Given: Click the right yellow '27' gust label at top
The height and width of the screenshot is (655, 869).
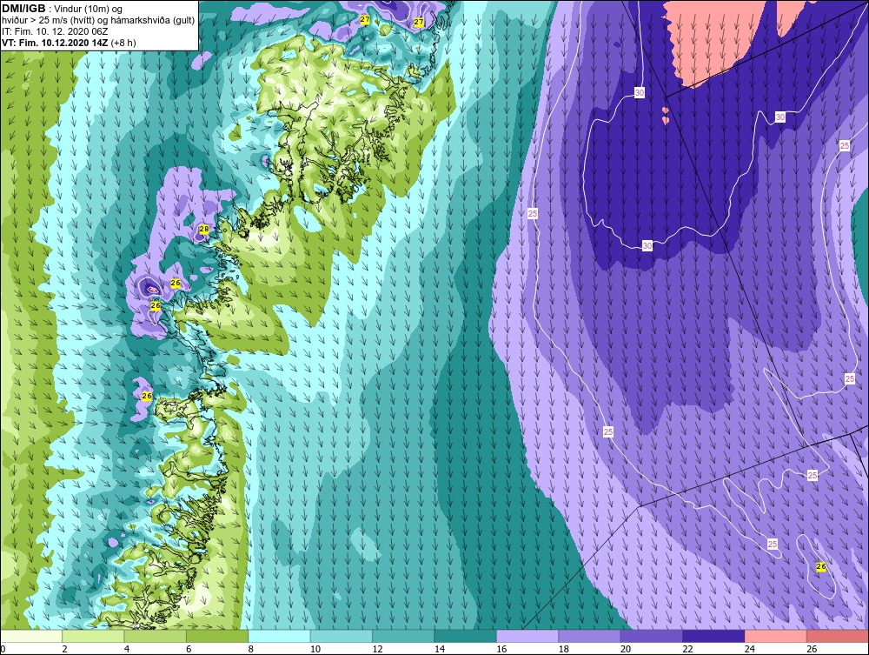Looking at the screenshot, I should [419, 23].
